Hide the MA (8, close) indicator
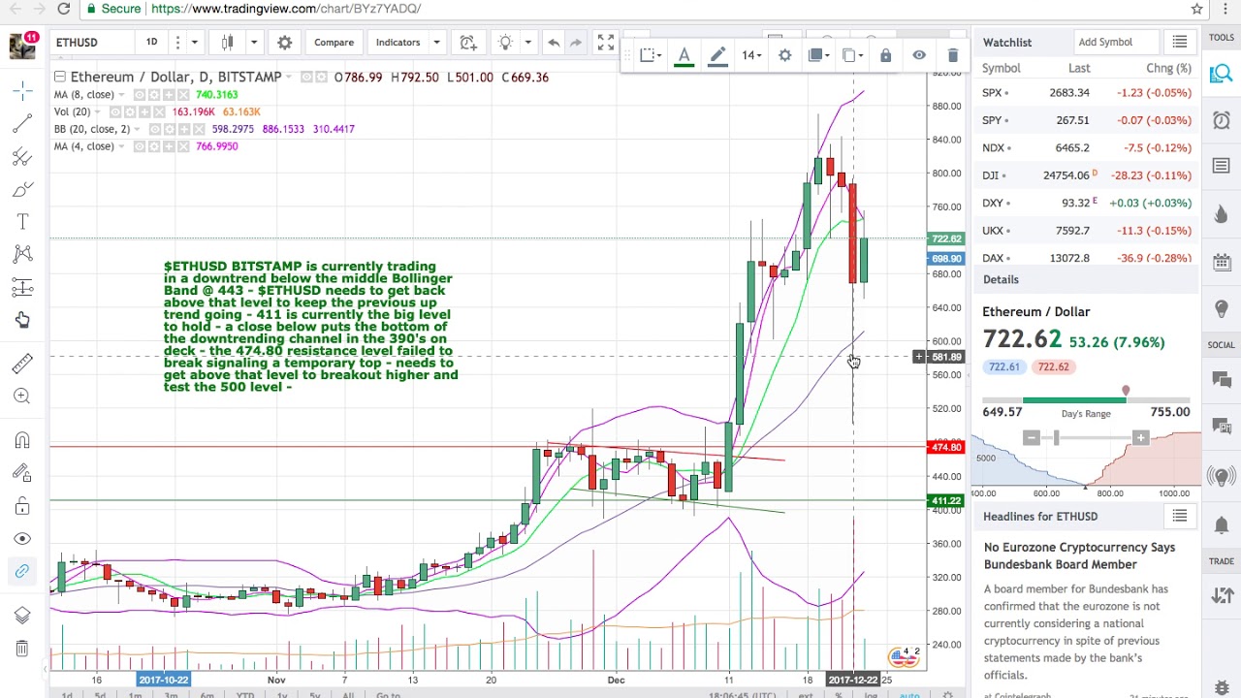This screenshot has height=698, width=1241. tap(140, 95)
